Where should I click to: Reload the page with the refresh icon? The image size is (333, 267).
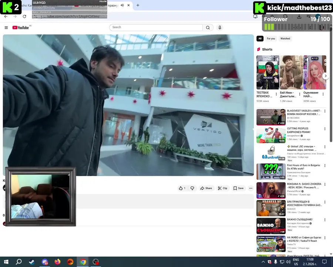24,16
